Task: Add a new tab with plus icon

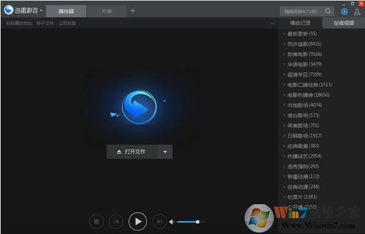Action: pyautogui.click(x=133, y=11)
